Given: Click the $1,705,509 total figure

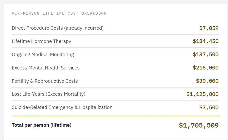Looking at the screenshot, I should pyautogui.click(x=199, y=125).
